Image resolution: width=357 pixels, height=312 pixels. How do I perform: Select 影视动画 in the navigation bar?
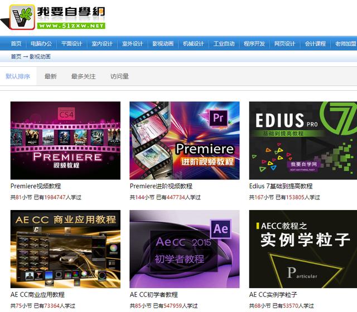tap(163, 43)
